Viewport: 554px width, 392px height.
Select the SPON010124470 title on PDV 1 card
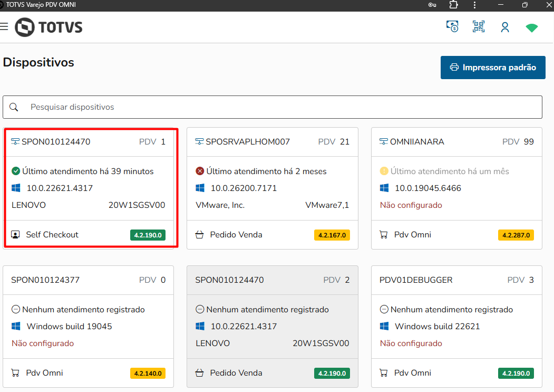(x=56, y=141)
